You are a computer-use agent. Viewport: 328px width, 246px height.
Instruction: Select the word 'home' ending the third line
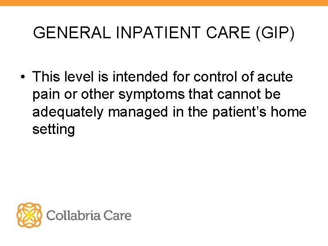click(x=289, y=112)
